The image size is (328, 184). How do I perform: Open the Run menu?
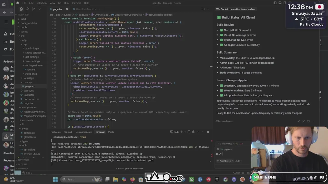pyautogui.click(x=66, y=3)
